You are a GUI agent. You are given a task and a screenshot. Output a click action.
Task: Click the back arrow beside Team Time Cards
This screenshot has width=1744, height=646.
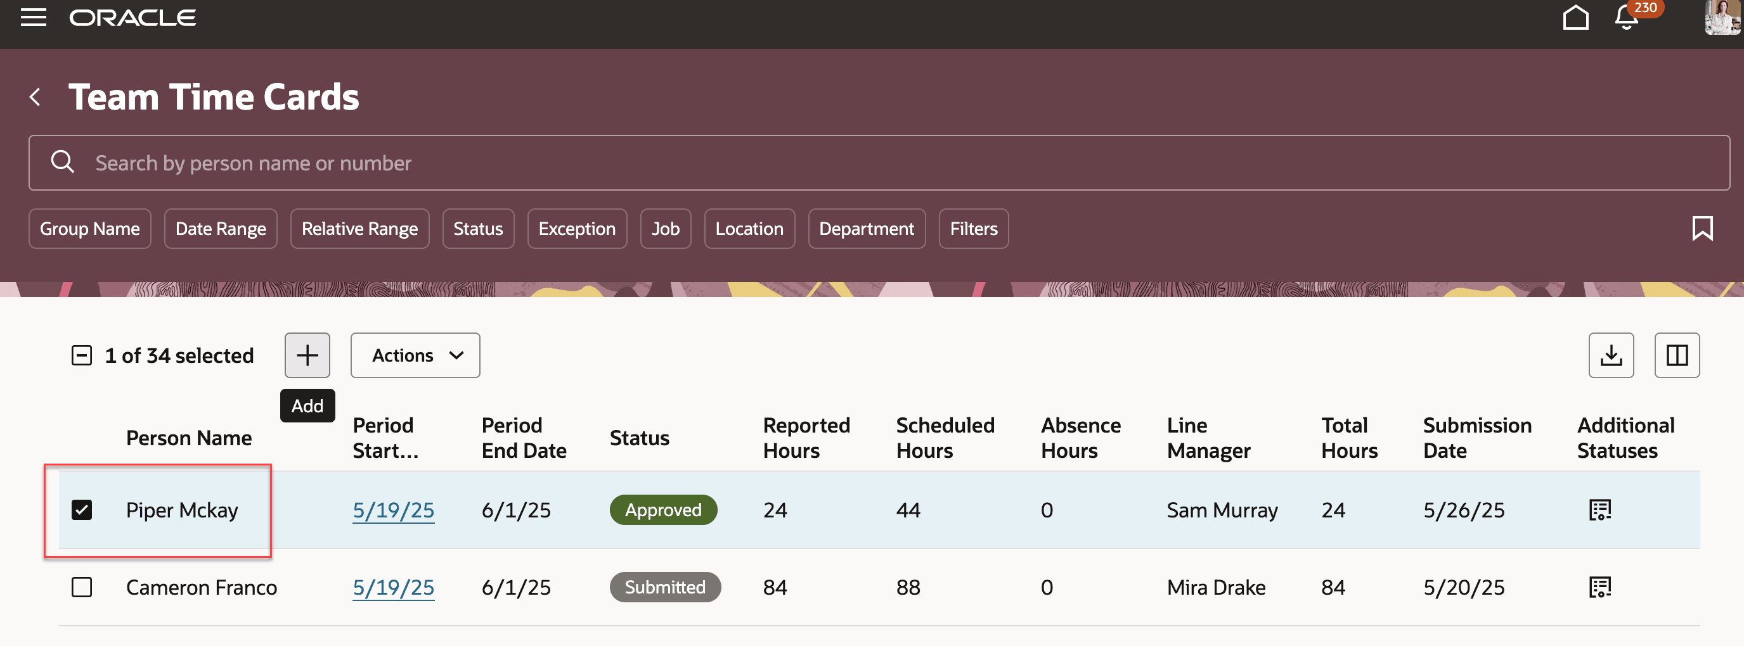coord(36,97)
